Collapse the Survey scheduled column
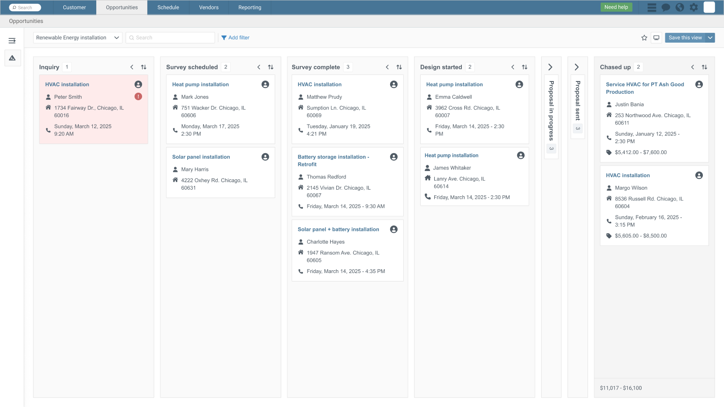Image resolution: width=724 pixels, height=407 pixels. 259,67
